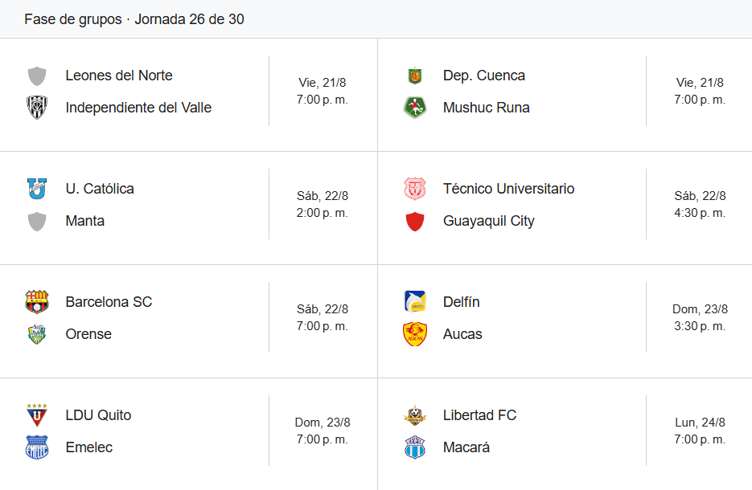Click the Técnico Universitario crest
Image resolution: width=752 pixels, height=490 pixels.
[415, 188]
